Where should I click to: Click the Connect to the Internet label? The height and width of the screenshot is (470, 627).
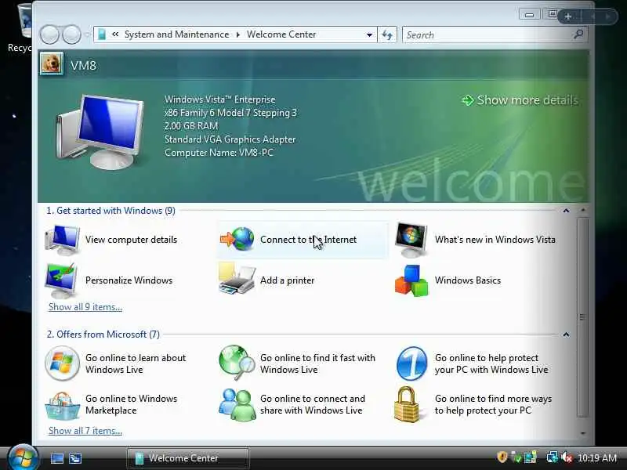pos(308,240)
